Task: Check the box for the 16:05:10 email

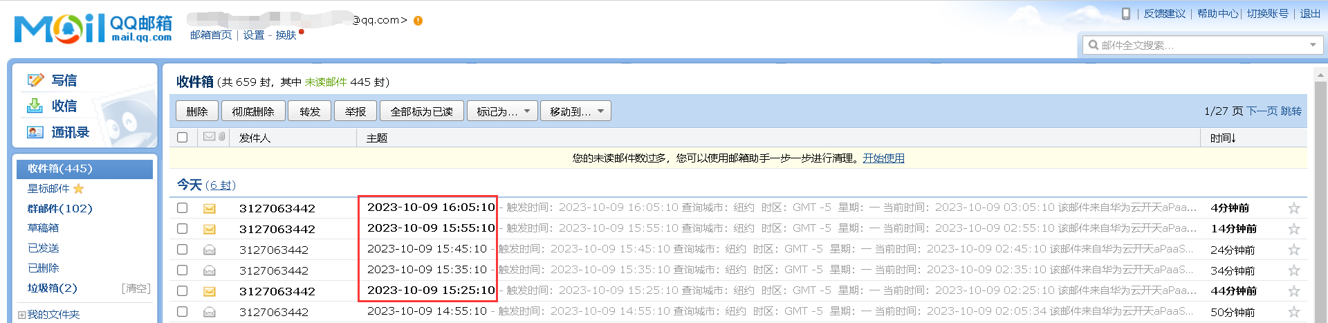Action: [x=182, y=207]
